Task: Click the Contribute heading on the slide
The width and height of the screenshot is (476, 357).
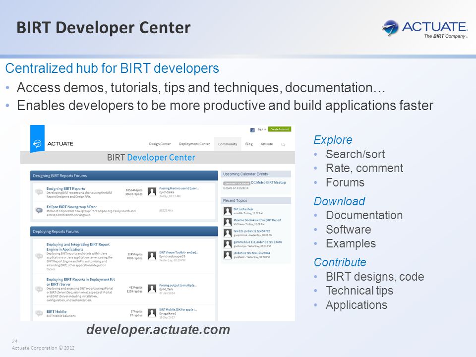Action: tap(340, 262)
